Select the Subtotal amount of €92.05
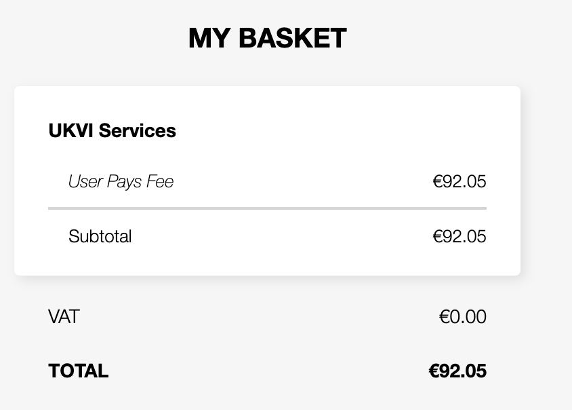572x410 pixels. [x=459, y=237]
